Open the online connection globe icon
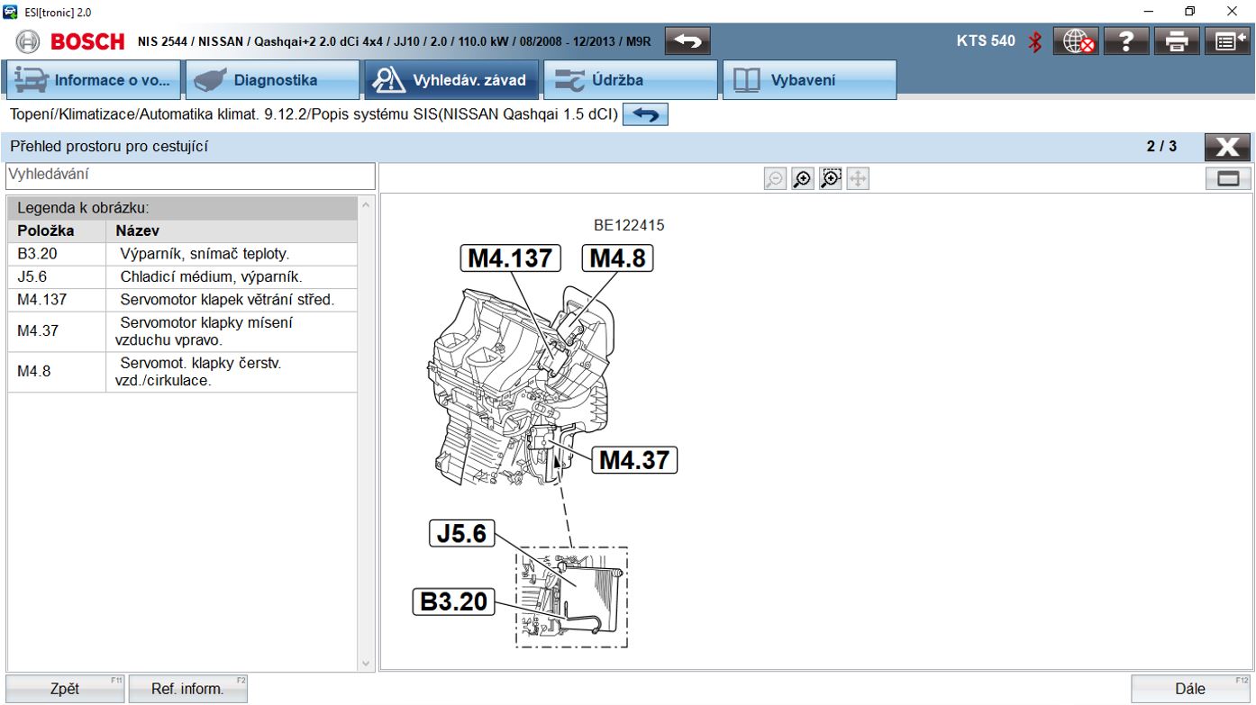Screen dimensions: 1256x705 1074,41
